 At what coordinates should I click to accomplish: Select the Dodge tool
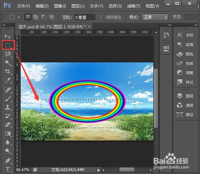click(8, 151)
